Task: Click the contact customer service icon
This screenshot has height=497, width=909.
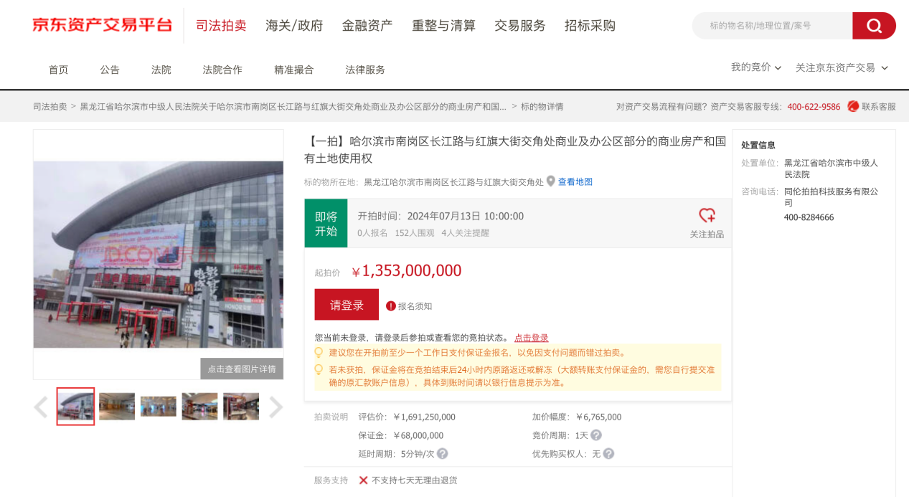Action: (853, 106)
